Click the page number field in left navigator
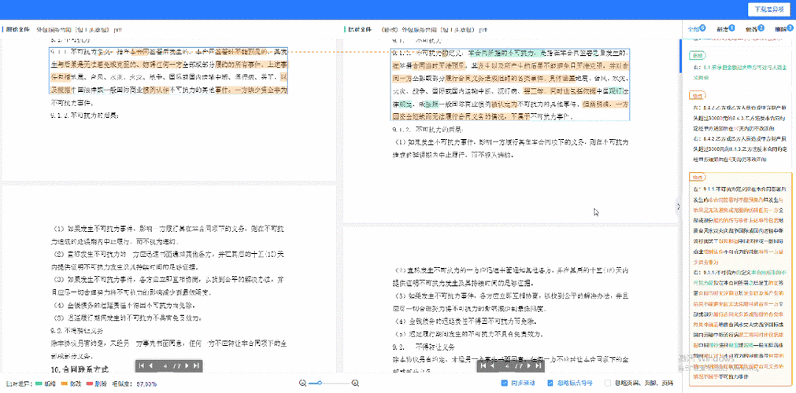Screen dimensions: 796x393 pos(165,365)
